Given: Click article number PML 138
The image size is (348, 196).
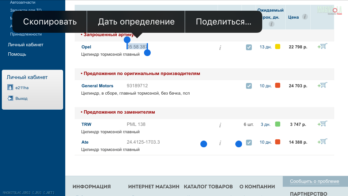Looking at the screenshot, I should [x=136, y=124].
